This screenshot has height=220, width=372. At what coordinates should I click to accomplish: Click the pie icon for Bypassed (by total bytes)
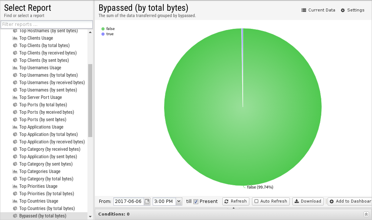click(15, 216)
